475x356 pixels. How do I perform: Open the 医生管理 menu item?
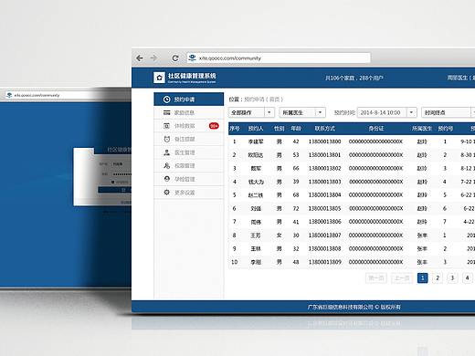tap(189, 152)
